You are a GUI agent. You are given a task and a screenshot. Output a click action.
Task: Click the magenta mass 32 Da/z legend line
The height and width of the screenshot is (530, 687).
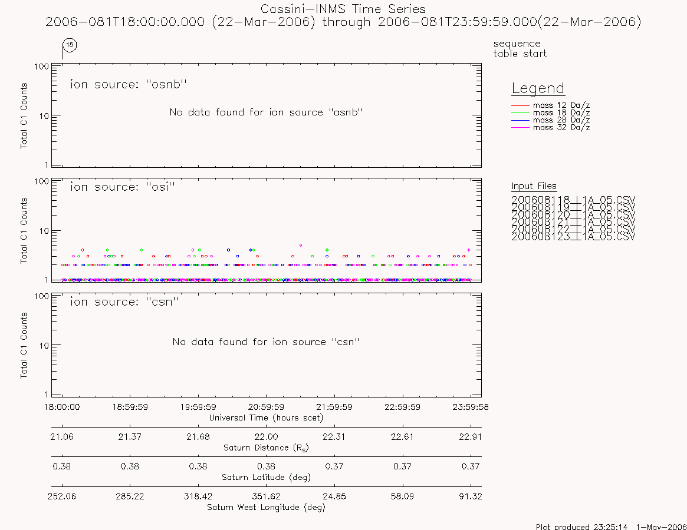[521, 127]
